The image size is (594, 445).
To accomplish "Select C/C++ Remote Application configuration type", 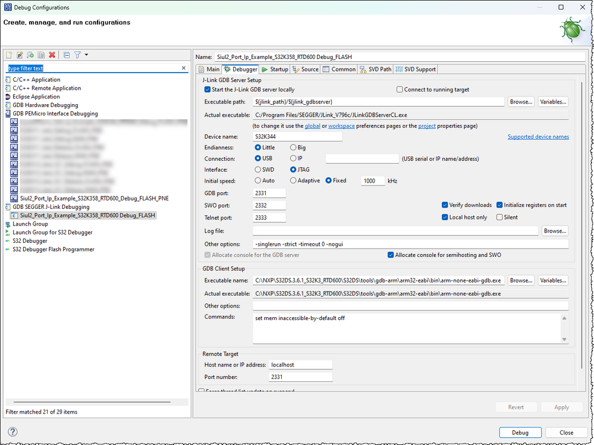I will click(x=46, y=88).
